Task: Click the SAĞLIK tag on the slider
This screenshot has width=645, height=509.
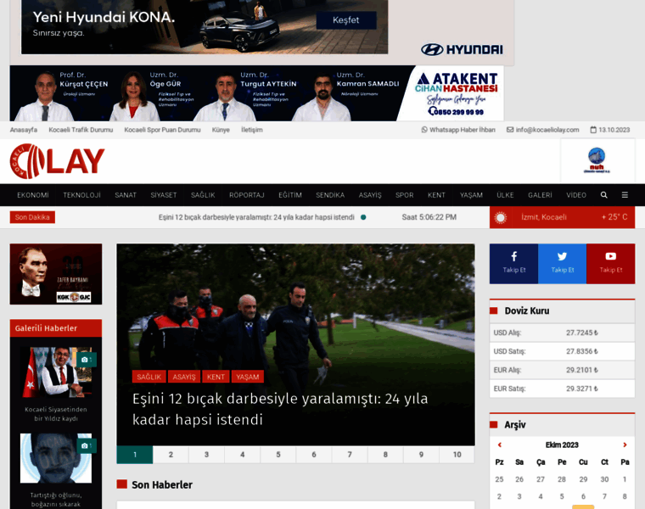Action: click(x=149, y=377)
